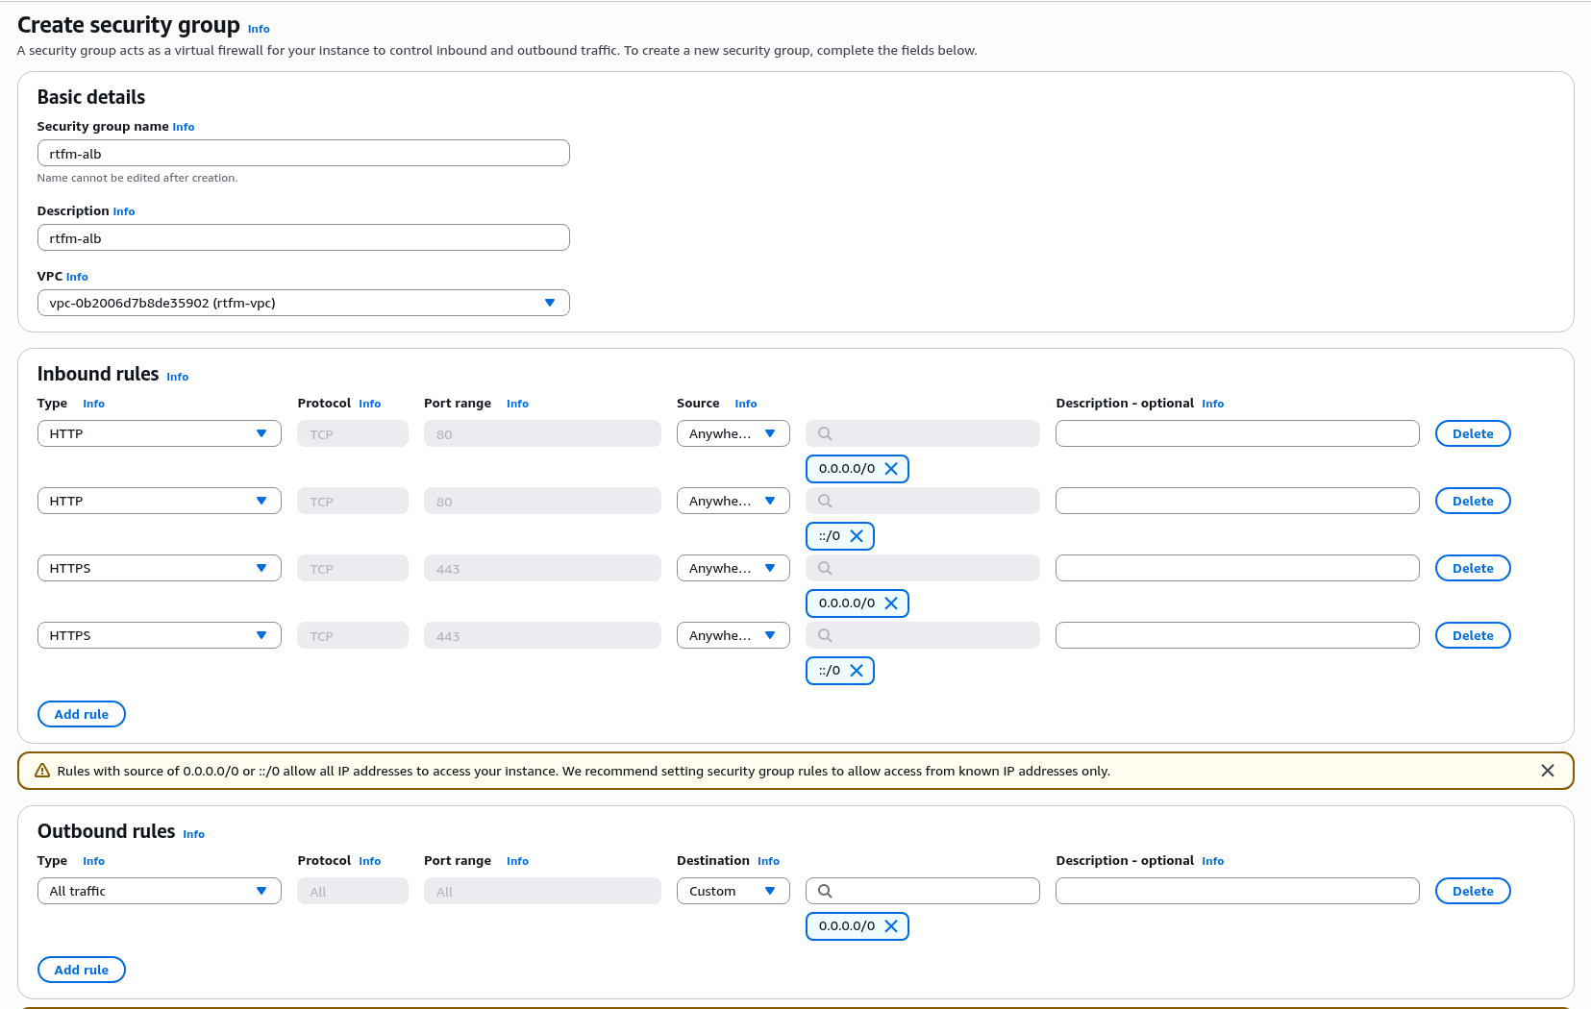Remove ::/0 chip from second HTTPS rule

pos(856,671)
